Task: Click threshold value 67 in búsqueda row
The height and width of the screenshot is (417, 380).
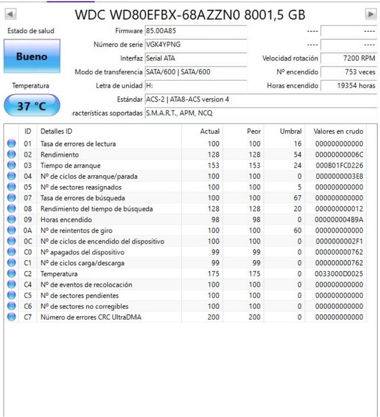Action: [297, 198]
